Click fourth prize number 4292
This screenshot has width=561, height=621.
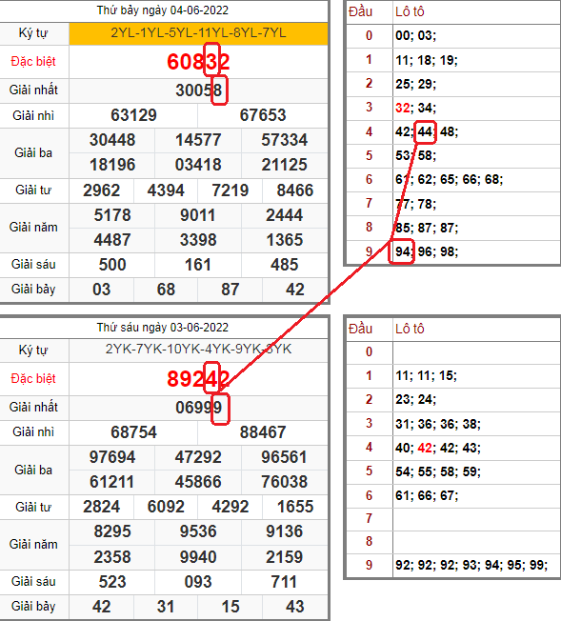pyautogui.click(x=230, y=507)
